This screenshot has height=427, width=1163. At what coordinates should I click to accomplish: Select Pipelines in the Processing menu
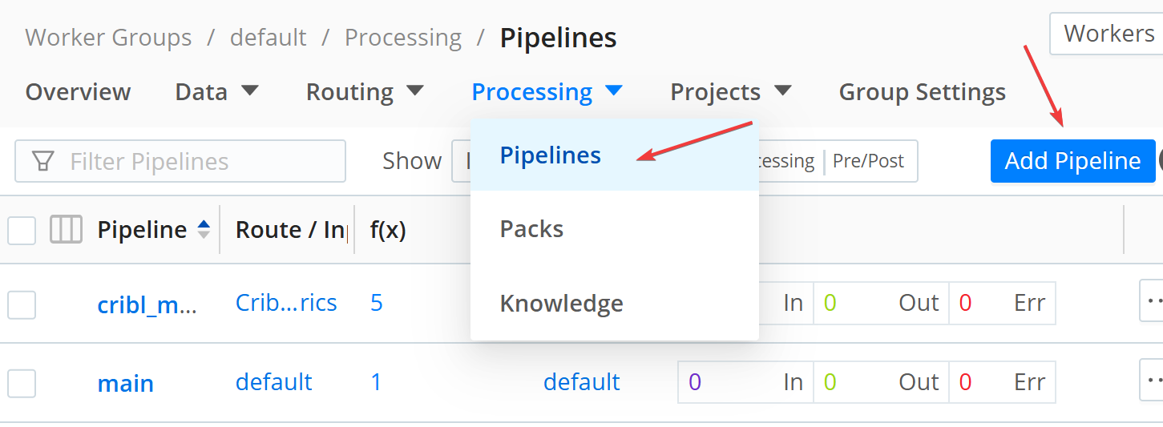click(x=615, y=155)
